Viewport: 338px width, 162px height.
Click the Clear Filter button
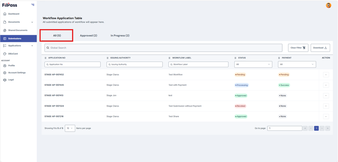click(298, 48)
